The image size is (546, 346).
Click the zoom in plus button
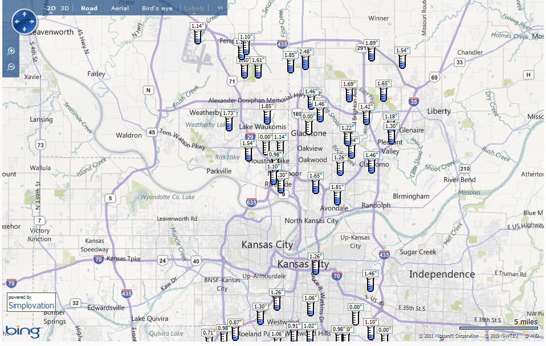(x=11, y=50)
